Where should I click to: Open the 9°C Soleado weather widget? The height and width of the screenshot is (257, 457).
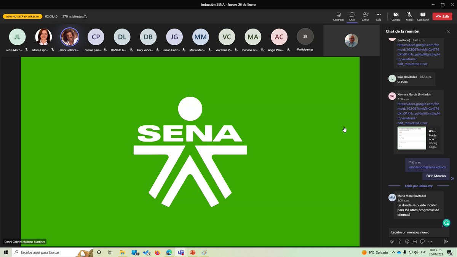(375, 252)
